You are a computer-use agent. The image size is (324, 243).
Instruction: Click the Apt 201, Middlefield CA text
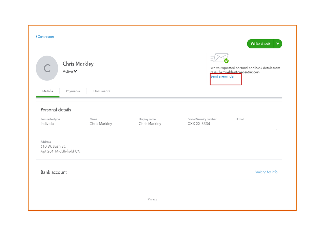60,151
